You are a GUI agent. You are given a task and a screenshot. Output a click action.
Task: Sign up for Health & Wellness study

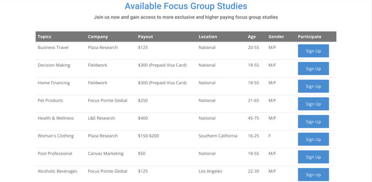click(x=314, y=121)
